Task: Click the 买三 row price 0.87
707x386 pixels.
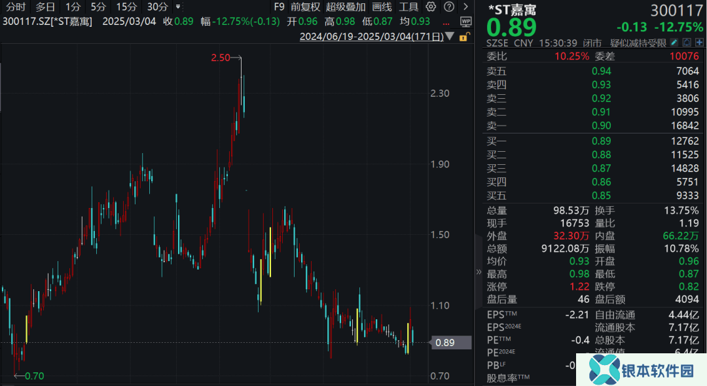Action: tap(602, 168)
